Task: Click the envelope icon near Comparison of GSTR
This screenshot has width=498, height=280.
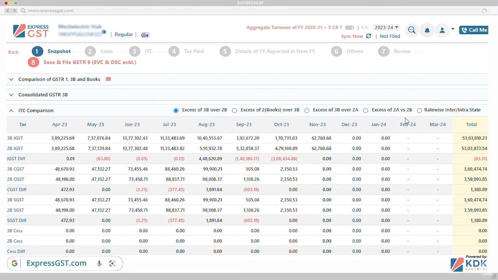Action: [108, 79]
